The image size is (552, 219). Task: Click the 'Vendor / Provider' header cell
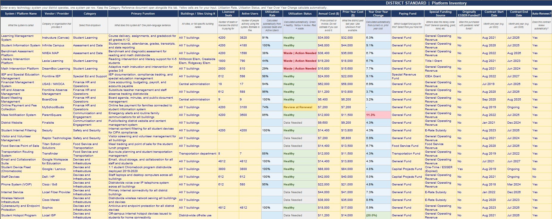57,14
